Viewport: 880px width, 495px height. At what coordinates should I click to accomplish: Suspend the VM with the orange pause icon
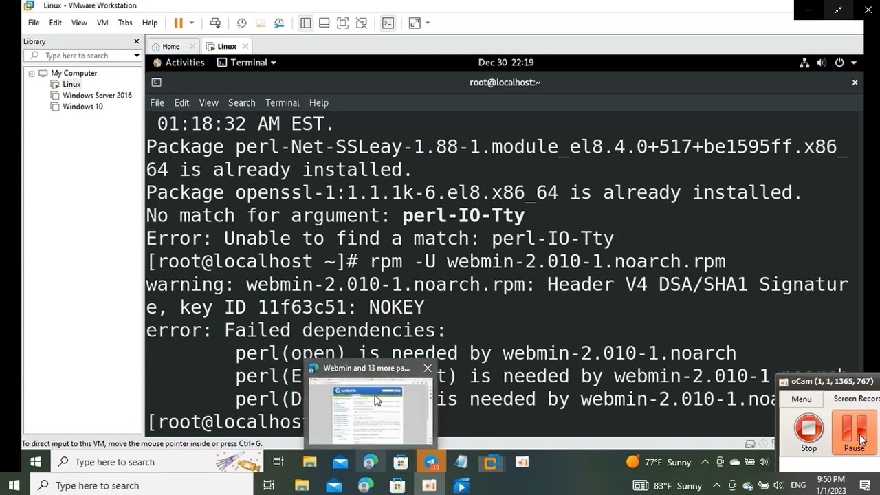coord(179,23)
